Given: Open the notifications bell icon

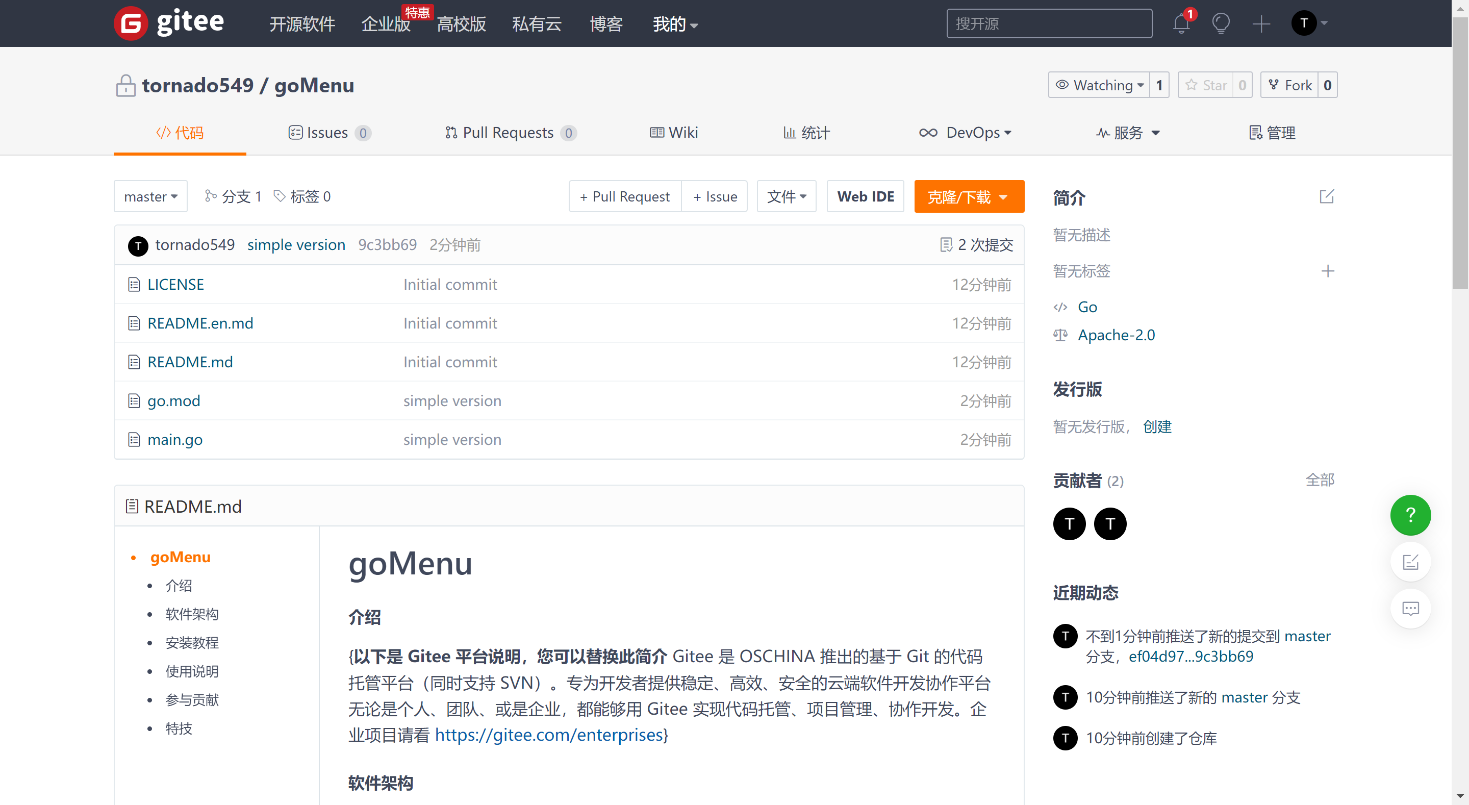Looking at the screenshot, I should [x=1182, y=23].
